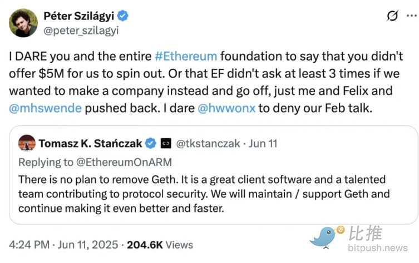
Task: Open the @hwwonx mention link
Action: pos(228,108)
